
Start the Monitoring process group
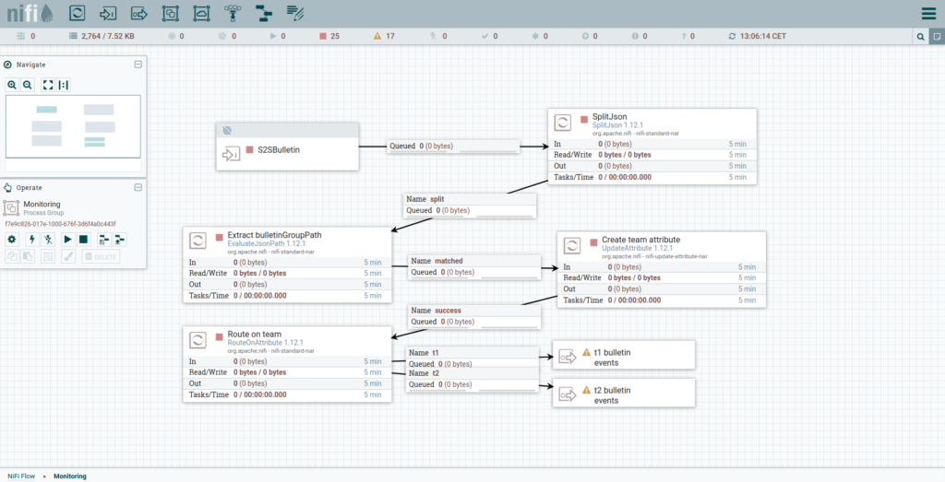[x=67, y=240]
